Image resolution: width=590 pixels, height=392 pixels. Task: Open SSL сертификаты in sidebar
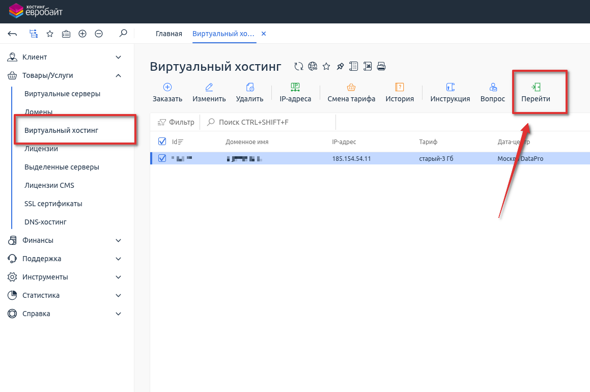53,204
